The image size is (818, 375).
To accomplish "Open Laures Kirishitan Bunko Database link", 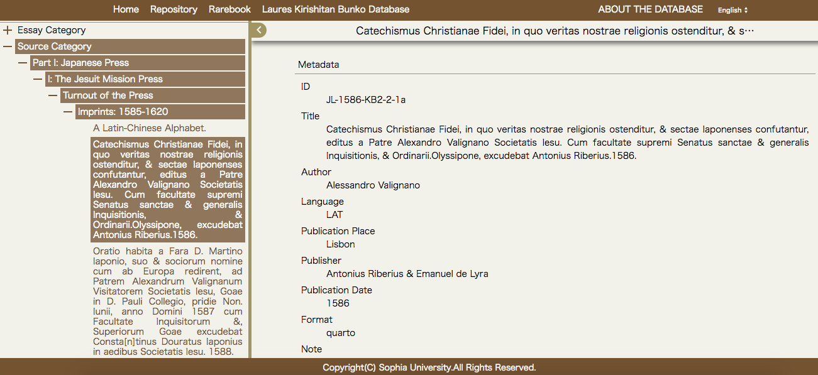I will 336,9.
